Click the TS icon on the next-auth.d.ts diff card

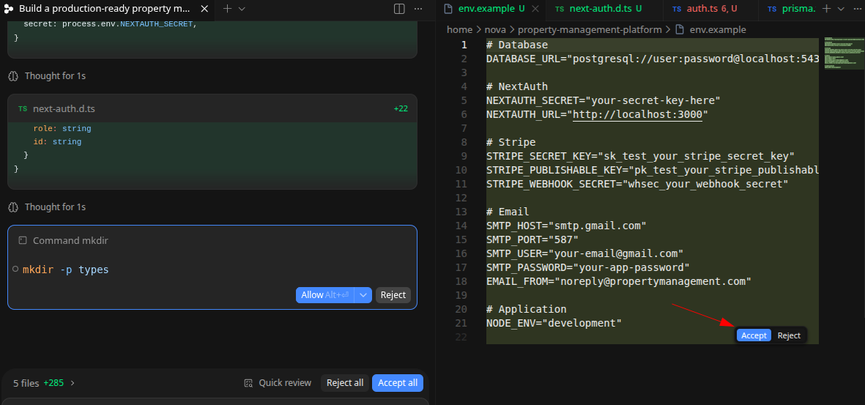tap(23, 108)
